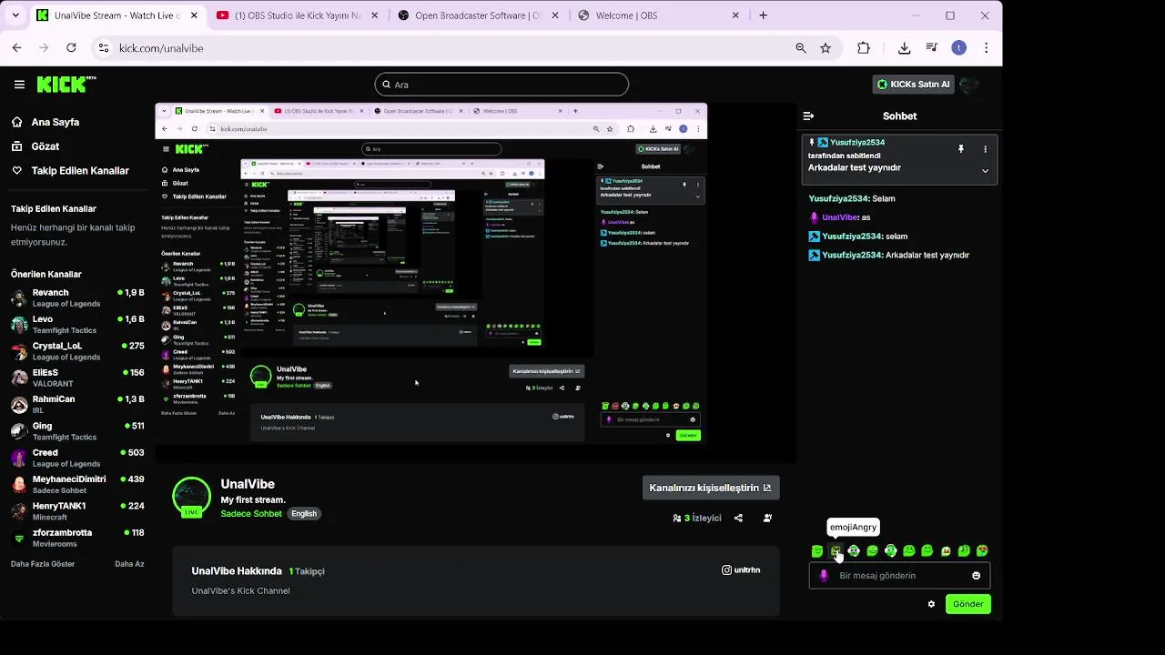Open the browser downloads icon

(x=904, y=48)
